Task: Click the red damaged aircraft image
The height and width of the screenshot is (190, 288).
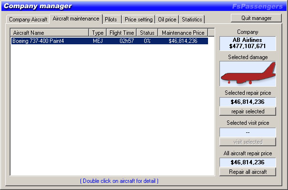Action: [x=248, y=74]
